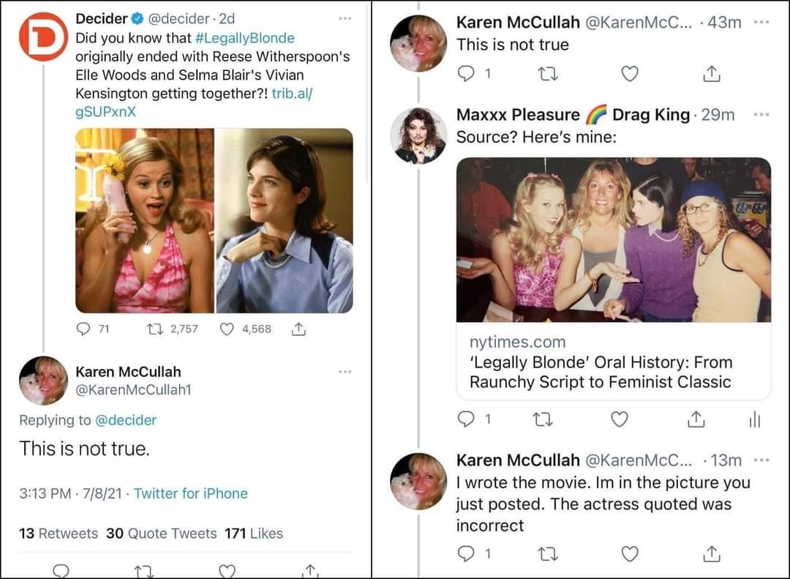Screen dimensions: 790x579
Task: Share Karen's "I wrote the movie" tweet
Action: [712, 554]
